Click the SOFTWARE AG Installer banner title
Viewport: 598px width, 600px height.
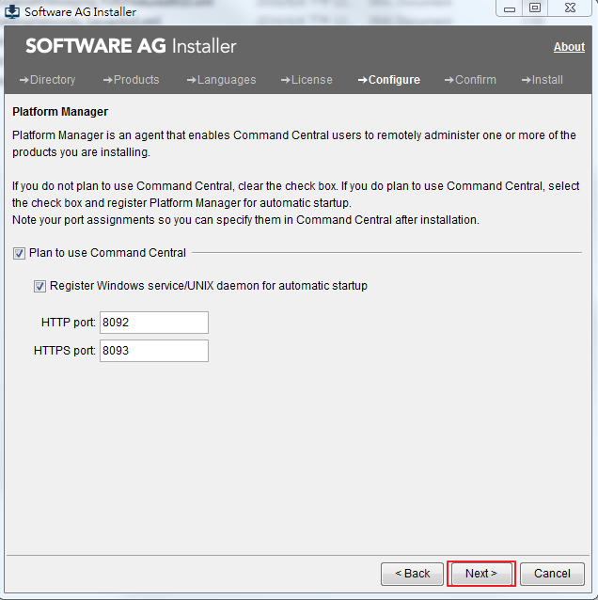pyautogui.click(x=131, y=46)
